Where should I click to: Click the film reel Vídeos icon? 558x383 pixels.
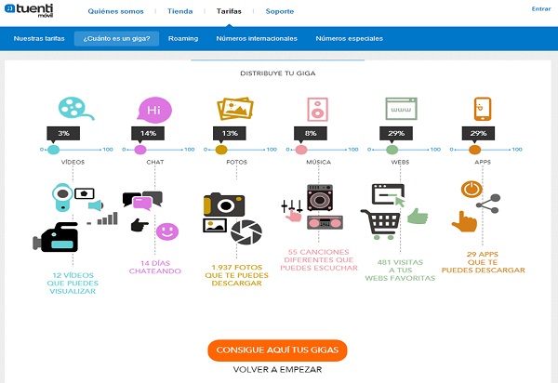76,109
